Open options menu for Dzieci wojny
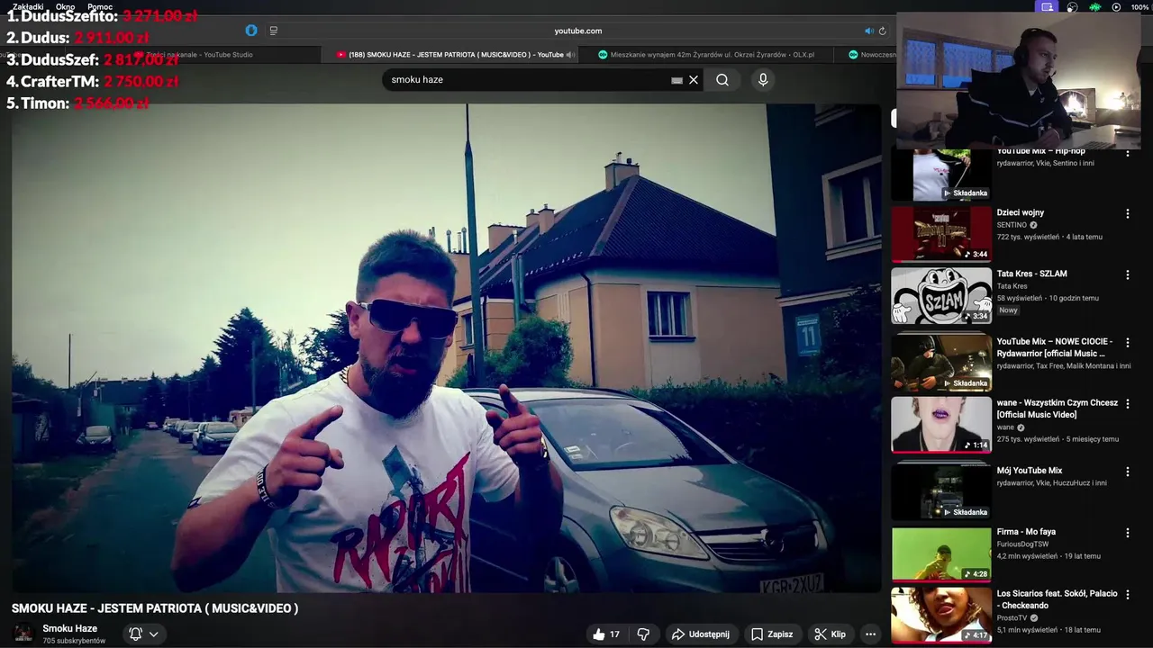The width and height of the screenshot is (1153, 648). pyautogui.click(x=1127, y=213)
